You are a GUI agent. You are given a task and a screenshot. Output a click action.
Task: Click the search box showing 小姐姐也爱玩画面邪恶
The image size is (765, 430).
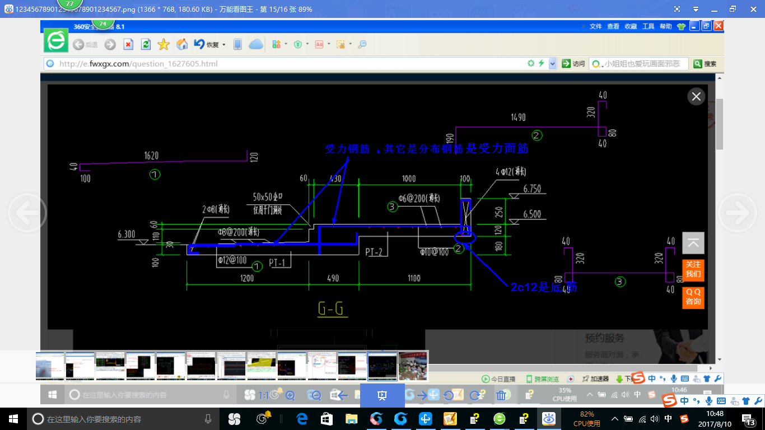point(638,64)
